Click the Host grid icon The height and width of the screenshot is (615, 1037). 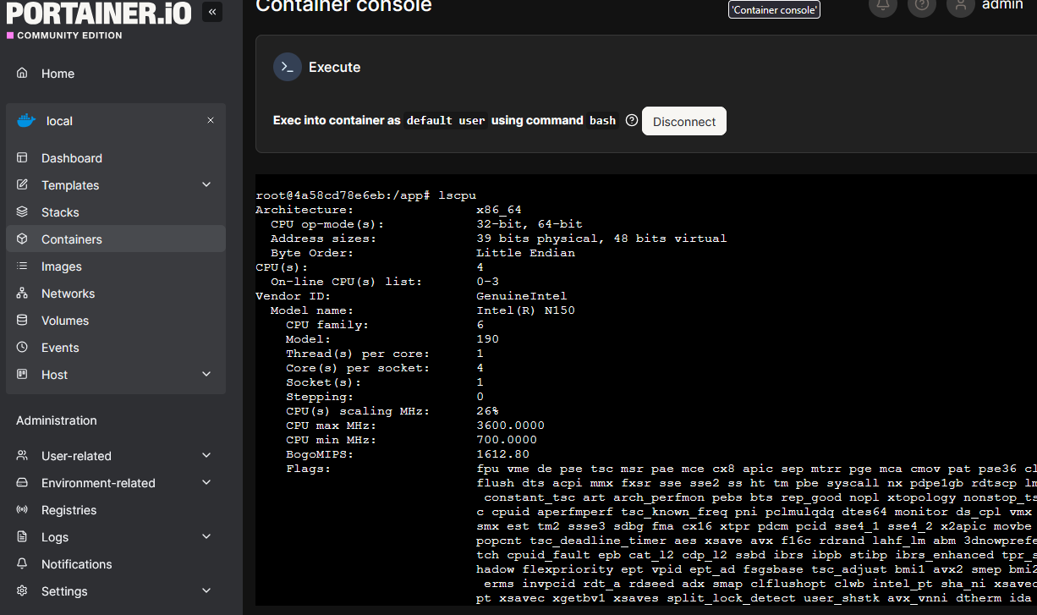tap(23, 375)
